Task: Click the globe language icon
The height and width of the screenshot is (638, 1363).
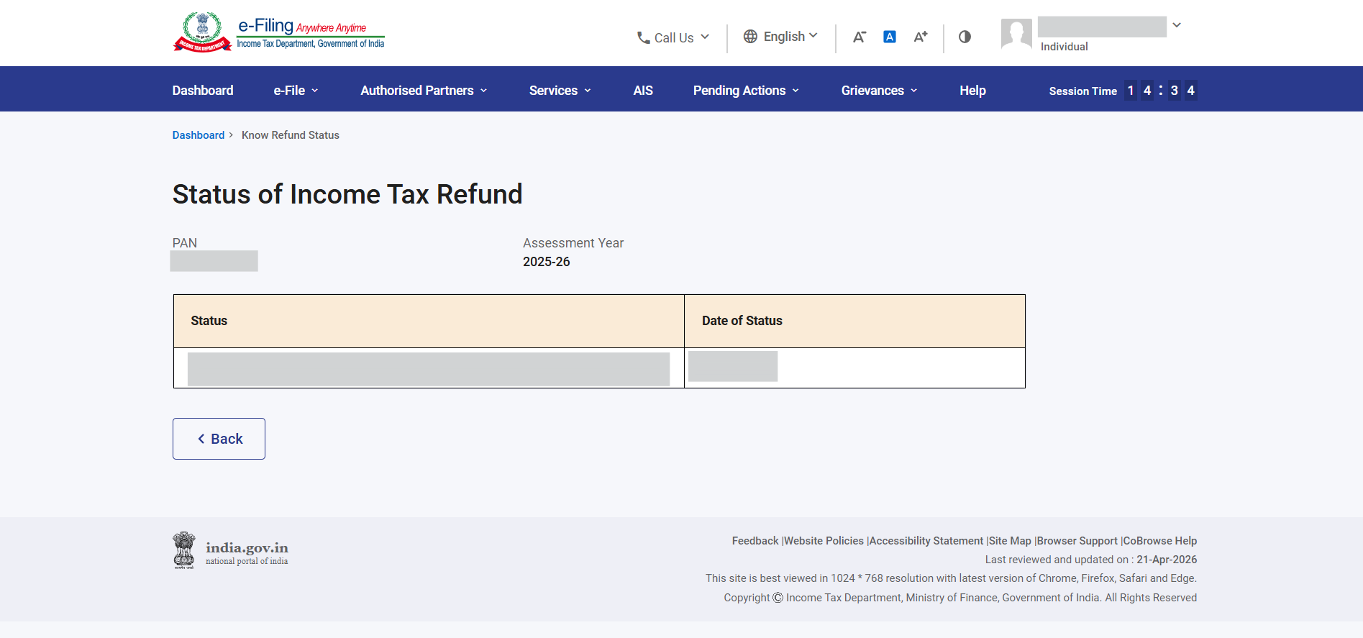Action: [x=750, y=37]
